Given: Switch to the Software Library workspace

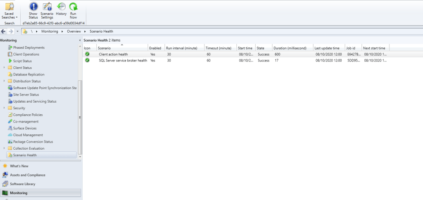Looking at the screenshot, I should click(x=22, y=184).
